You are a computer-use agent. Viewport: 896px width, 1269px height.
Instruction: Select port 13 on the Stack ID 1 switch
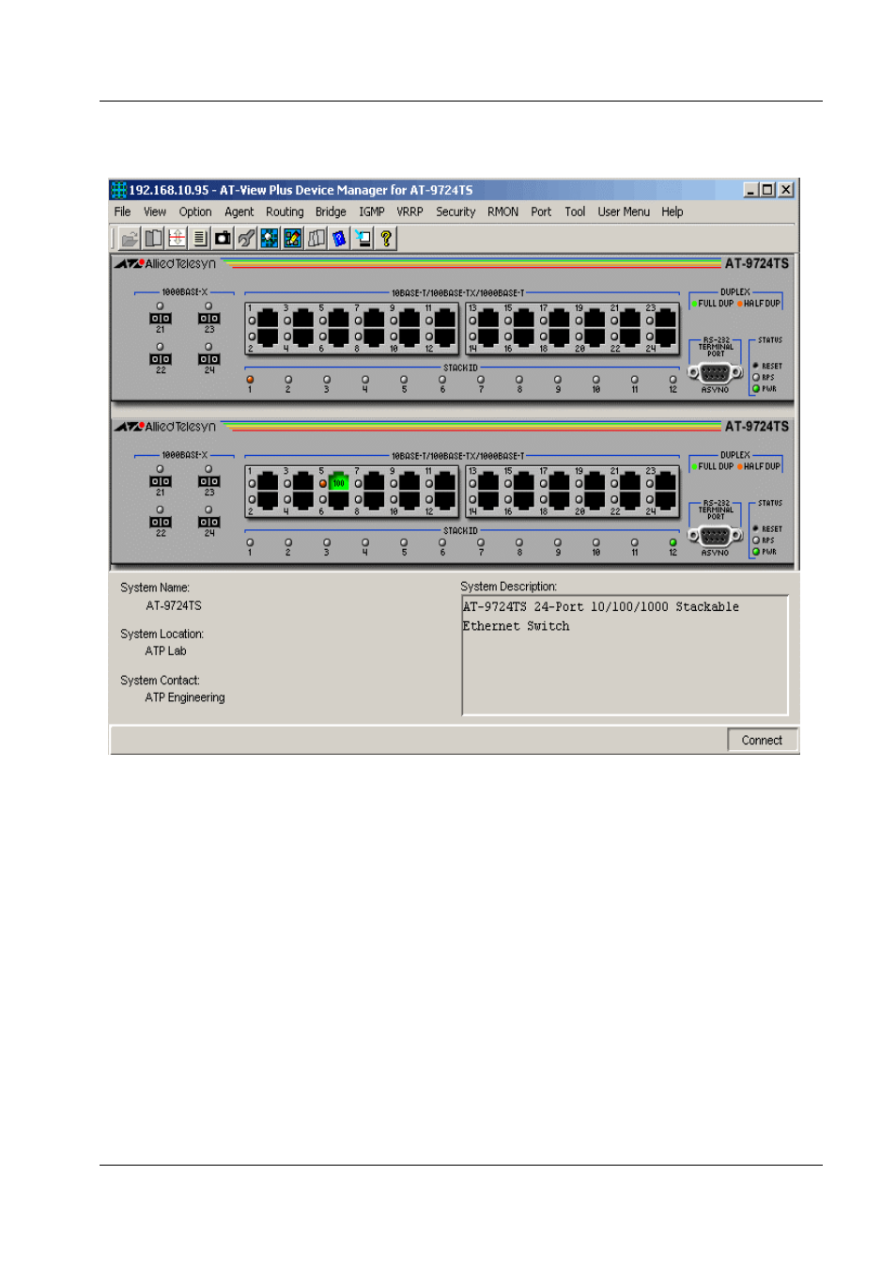click(x=488, y=319)
